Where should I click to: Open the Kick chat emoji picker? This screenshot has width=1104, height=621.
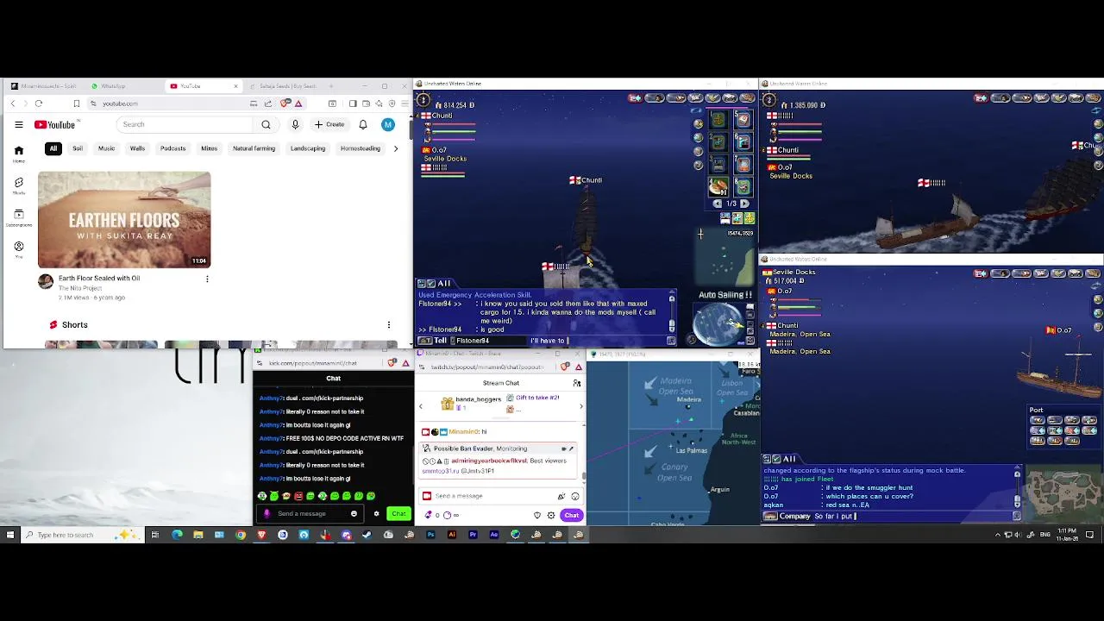coord(354,514)
